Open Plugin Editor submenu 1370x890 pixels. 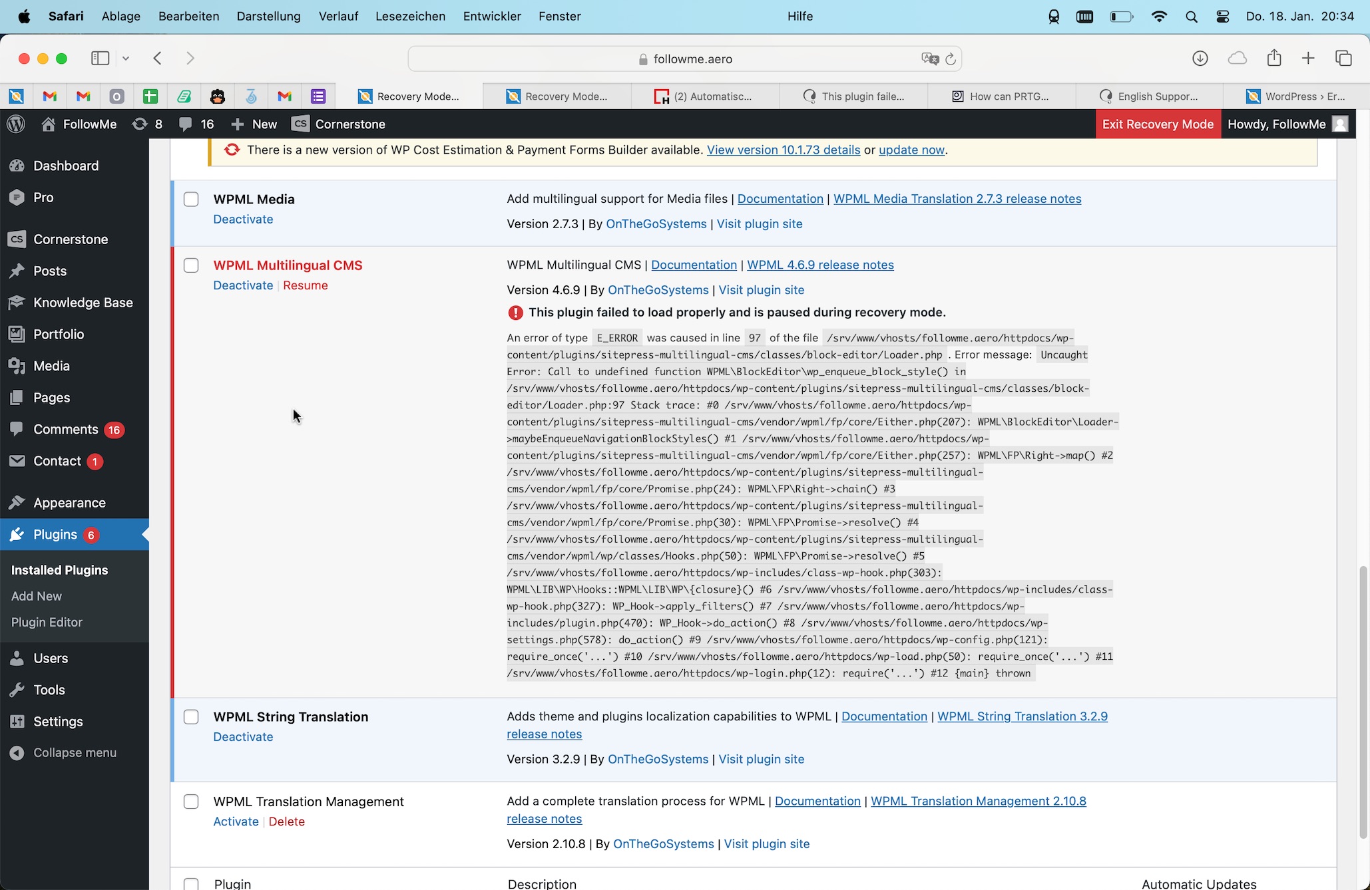[47, 623]
